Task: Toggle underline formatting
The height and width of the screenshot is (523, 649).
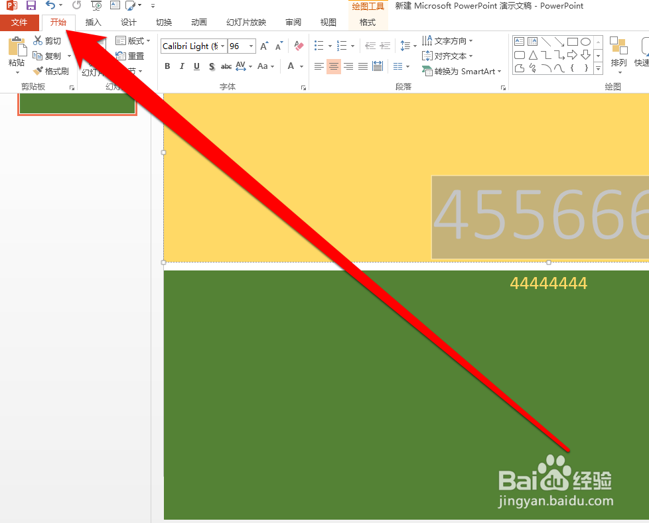Action: (196, 66)
